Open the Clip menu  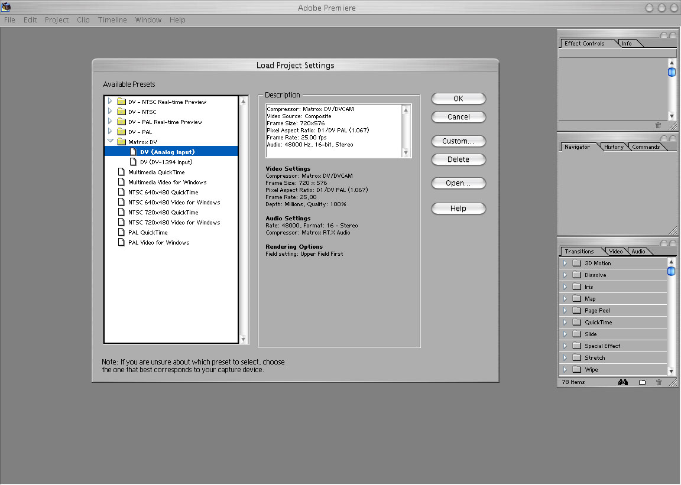pos(83,20)
